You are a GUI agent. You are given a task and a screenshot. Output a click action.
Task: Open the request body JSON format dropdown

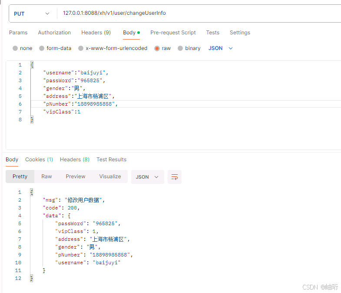pyautogui.click(x=221, y=48)
